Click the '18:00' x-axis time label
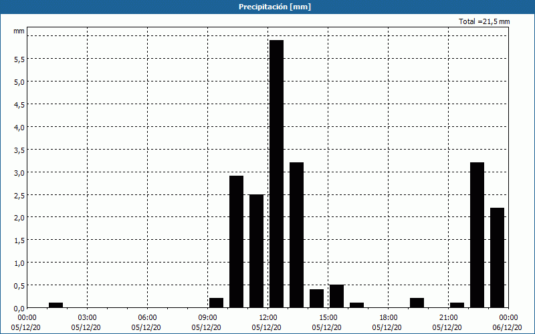The width and height of the screenshot is (535, 334). (x=388, y=318)
